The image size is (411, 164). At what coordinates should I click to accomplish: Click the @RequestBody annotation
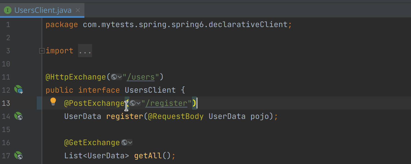click(x=176, y=116)
